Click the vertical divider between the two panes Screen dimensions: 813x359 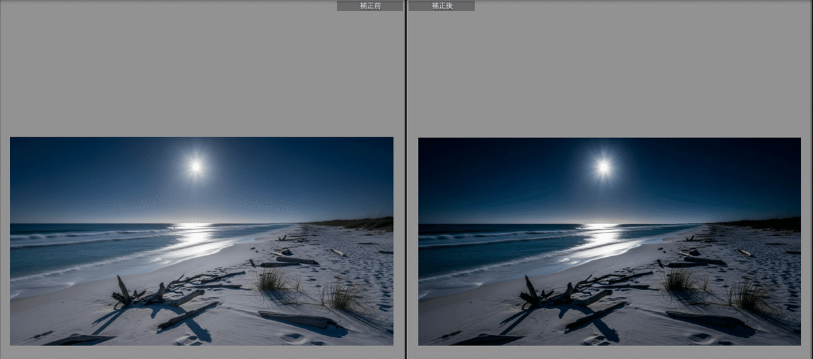tap(405, 179)
